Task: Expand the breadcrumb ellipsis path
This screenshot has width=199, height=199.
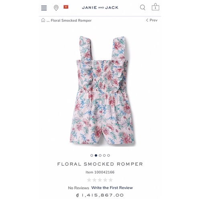Action: [x=48, y=20]
